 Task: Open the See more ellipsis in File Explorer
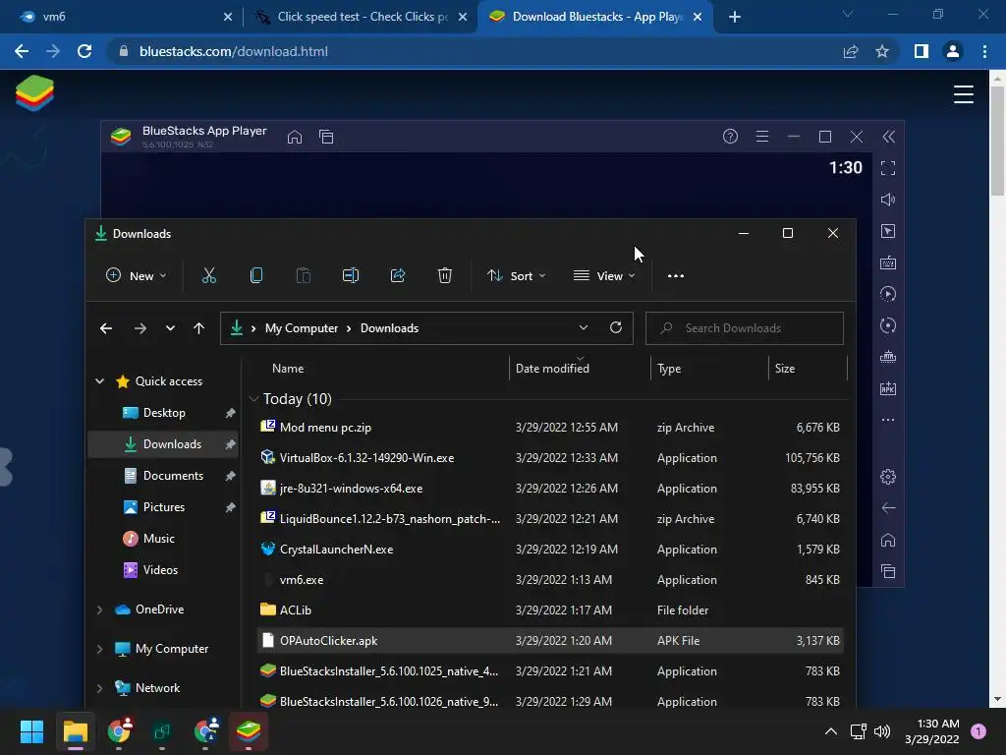pos(676,276)
